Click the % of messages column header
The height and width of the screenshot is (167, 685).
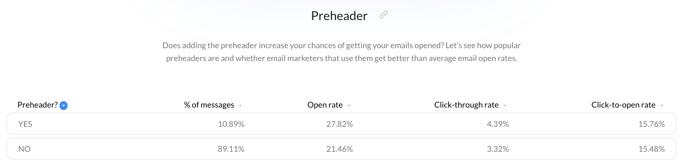[x=209, y=105]
